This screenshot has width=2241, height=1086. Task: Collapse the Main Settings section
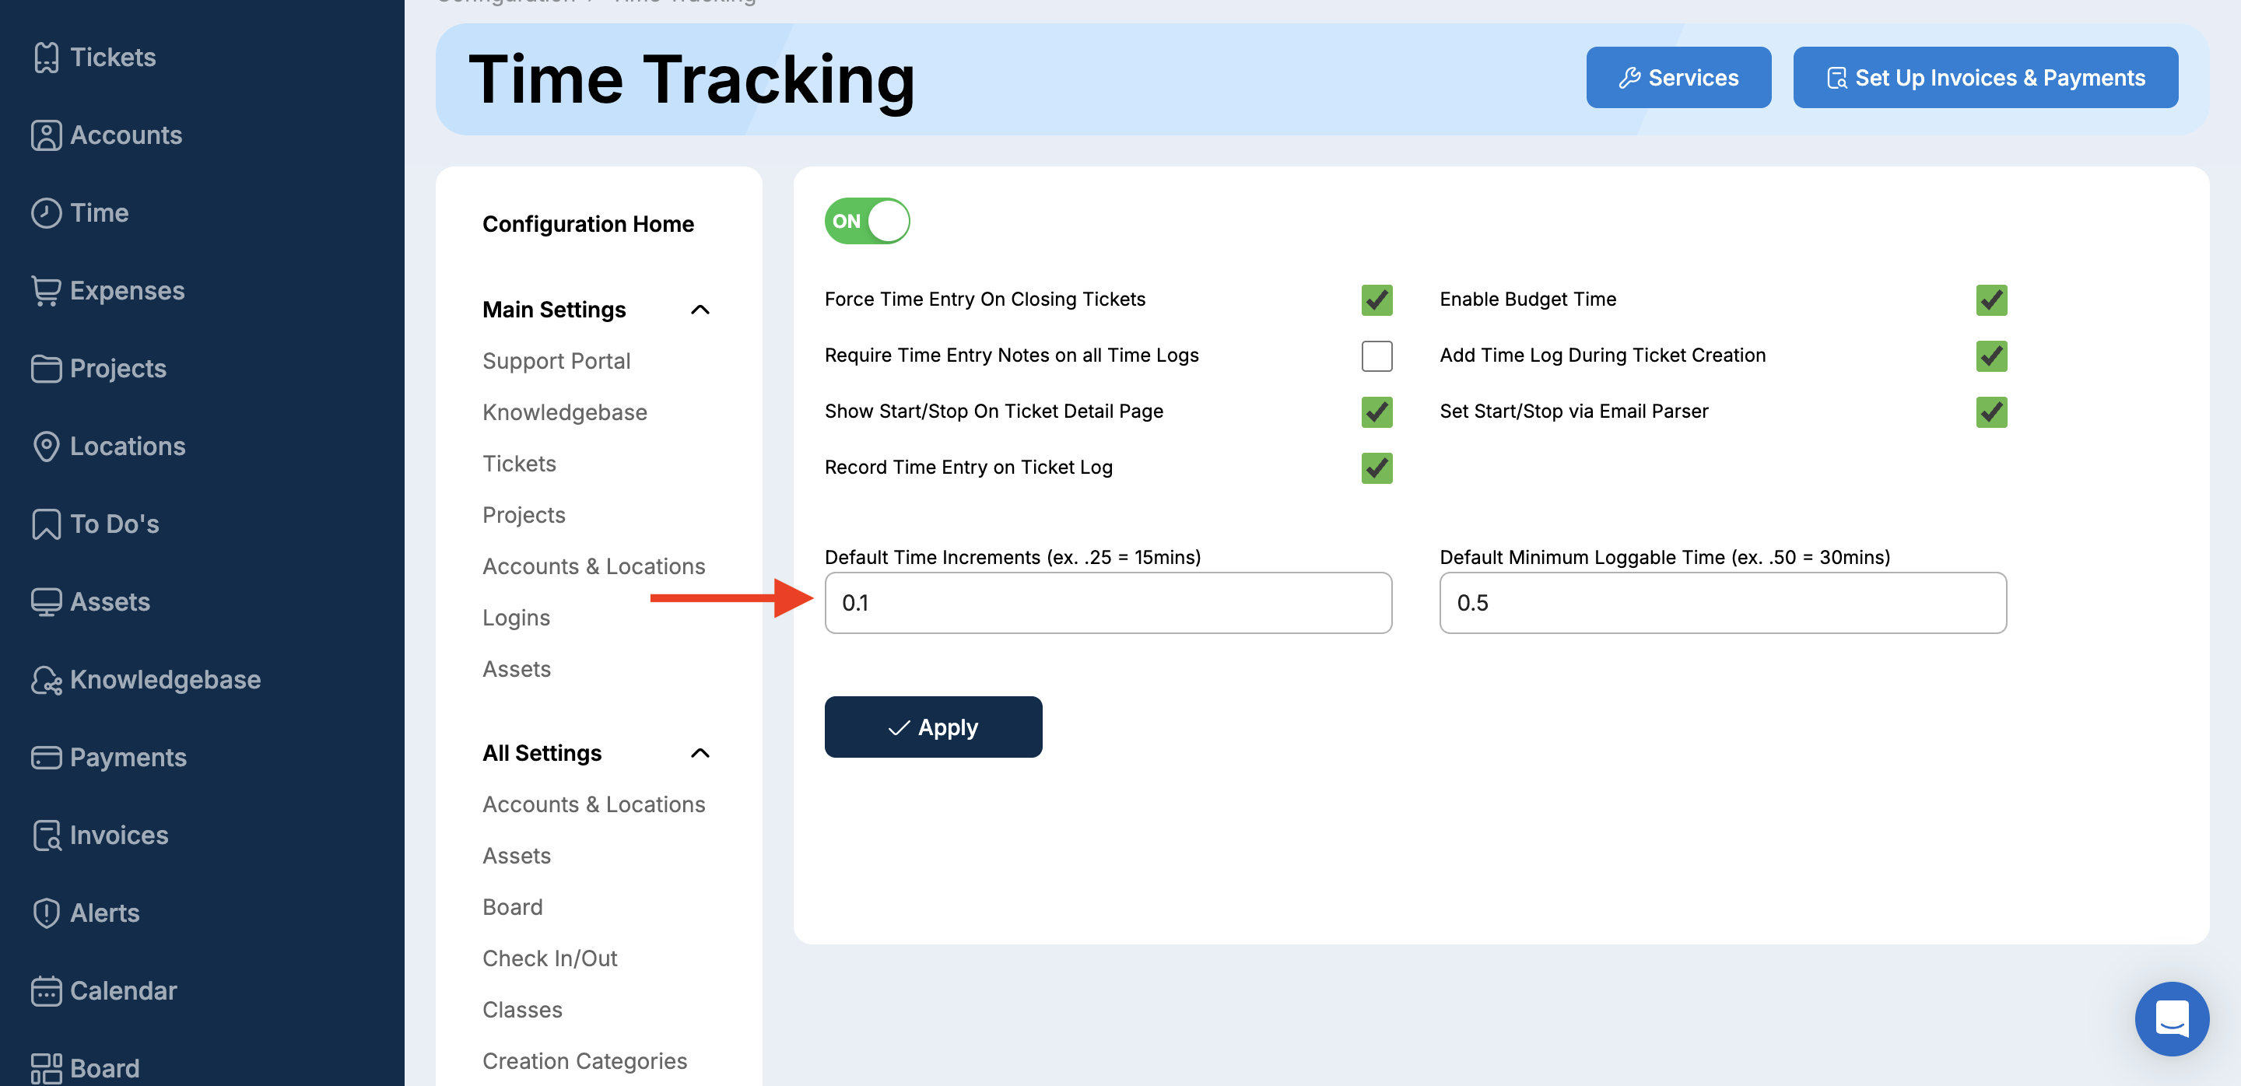pos(700,310)
